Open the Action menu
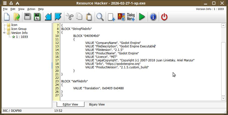The image size is (228, 115). (31, 9)
